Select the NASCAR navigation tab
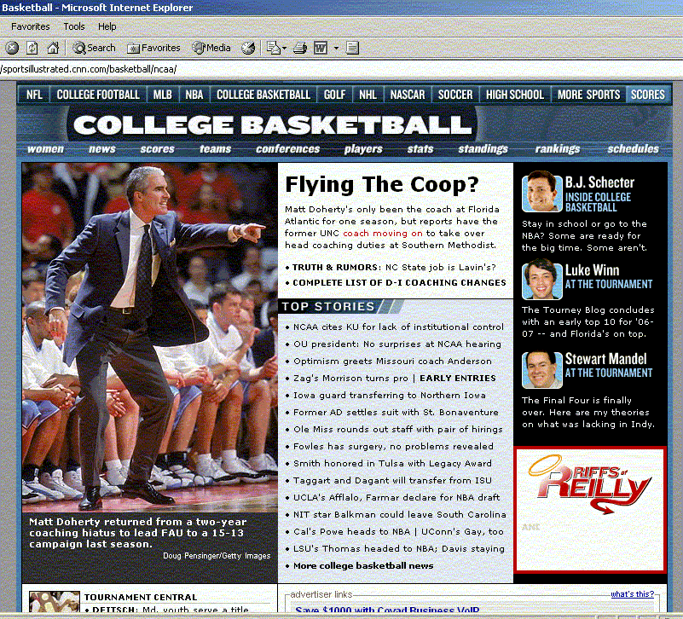The image size is (683, 619). point(408,95)
